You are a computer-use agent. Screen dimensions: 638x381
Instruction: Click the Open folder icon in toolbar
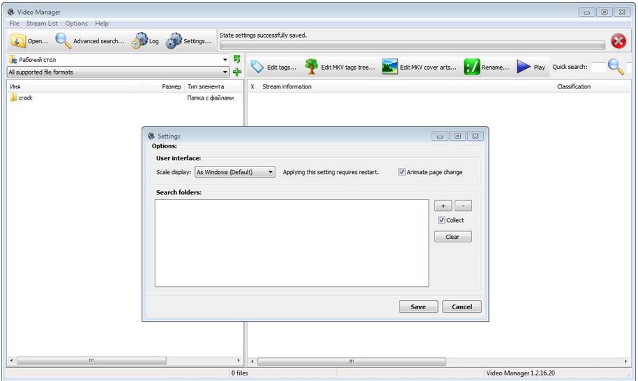tap(18, 40)
